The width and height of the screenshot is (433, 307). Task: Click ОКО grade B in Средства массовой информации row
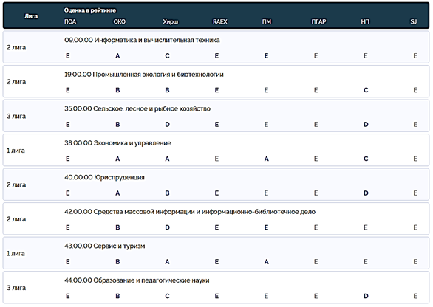[117, 227]
